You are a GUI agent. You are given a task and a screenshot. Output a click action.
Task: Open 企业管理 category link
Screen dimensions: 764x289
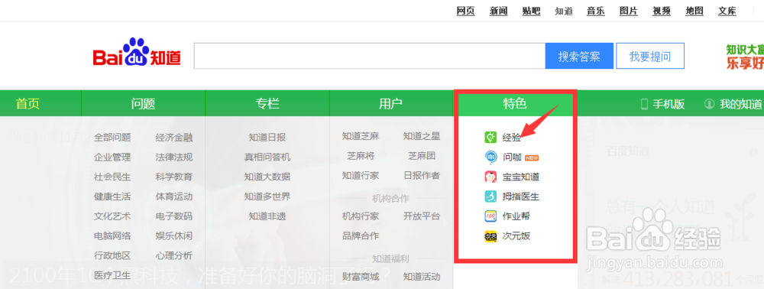pyautogui.click(x=112, y=157)
